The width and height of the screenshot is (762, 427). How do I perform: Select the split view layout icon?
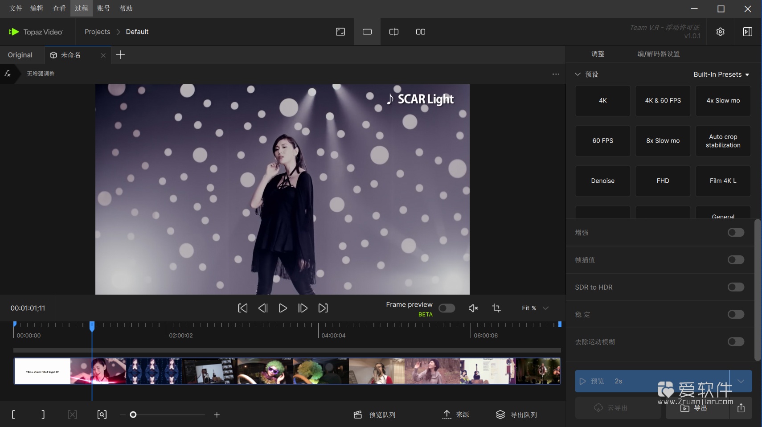point(393,32)
